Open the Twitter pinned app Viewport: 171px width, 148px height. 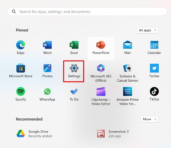pos(154,68)
